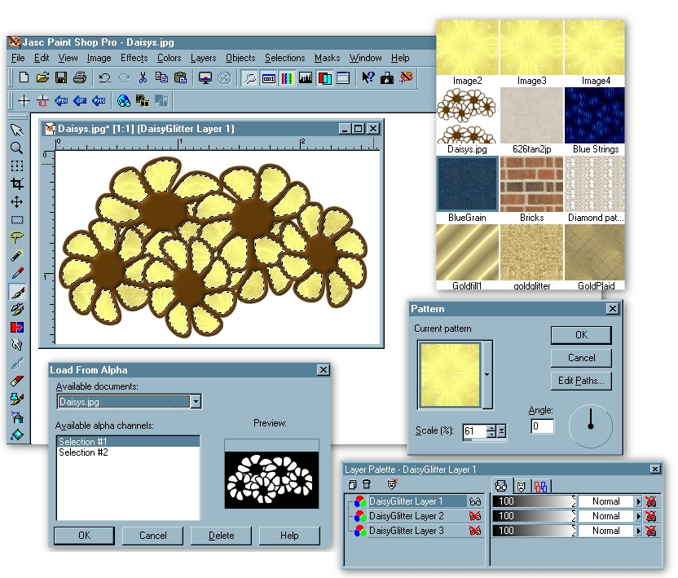This screenshot has width=678, height=578.
Task: Click Cancel in the Pattern dialog
Action: (x=581, y=358)
